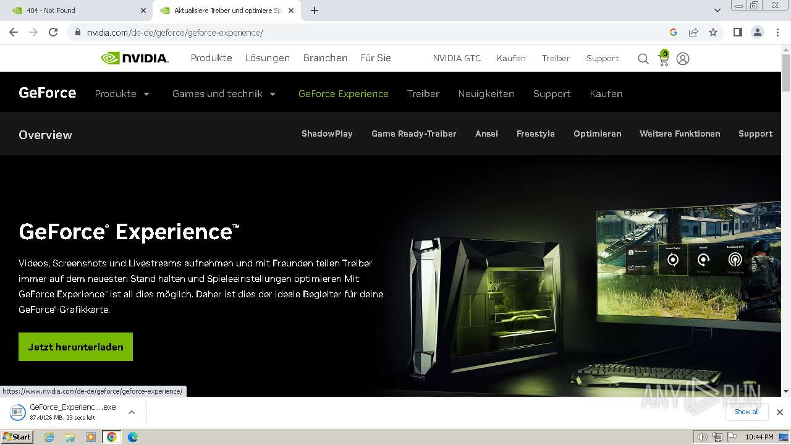Click the volume icon in system tray

pyautogui.click(x=703, y=437)
